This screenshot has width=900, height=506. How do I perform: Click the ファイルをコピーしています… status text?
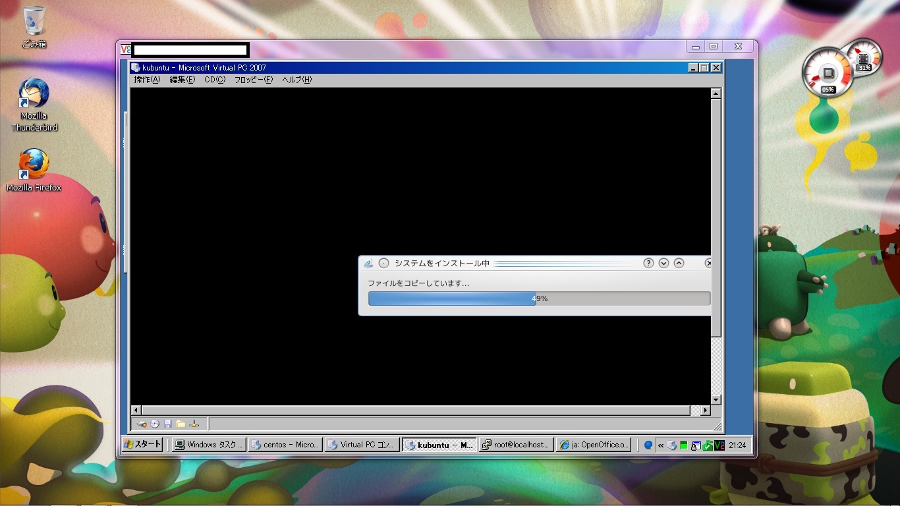pyautogui.click(x=418, y=283)
